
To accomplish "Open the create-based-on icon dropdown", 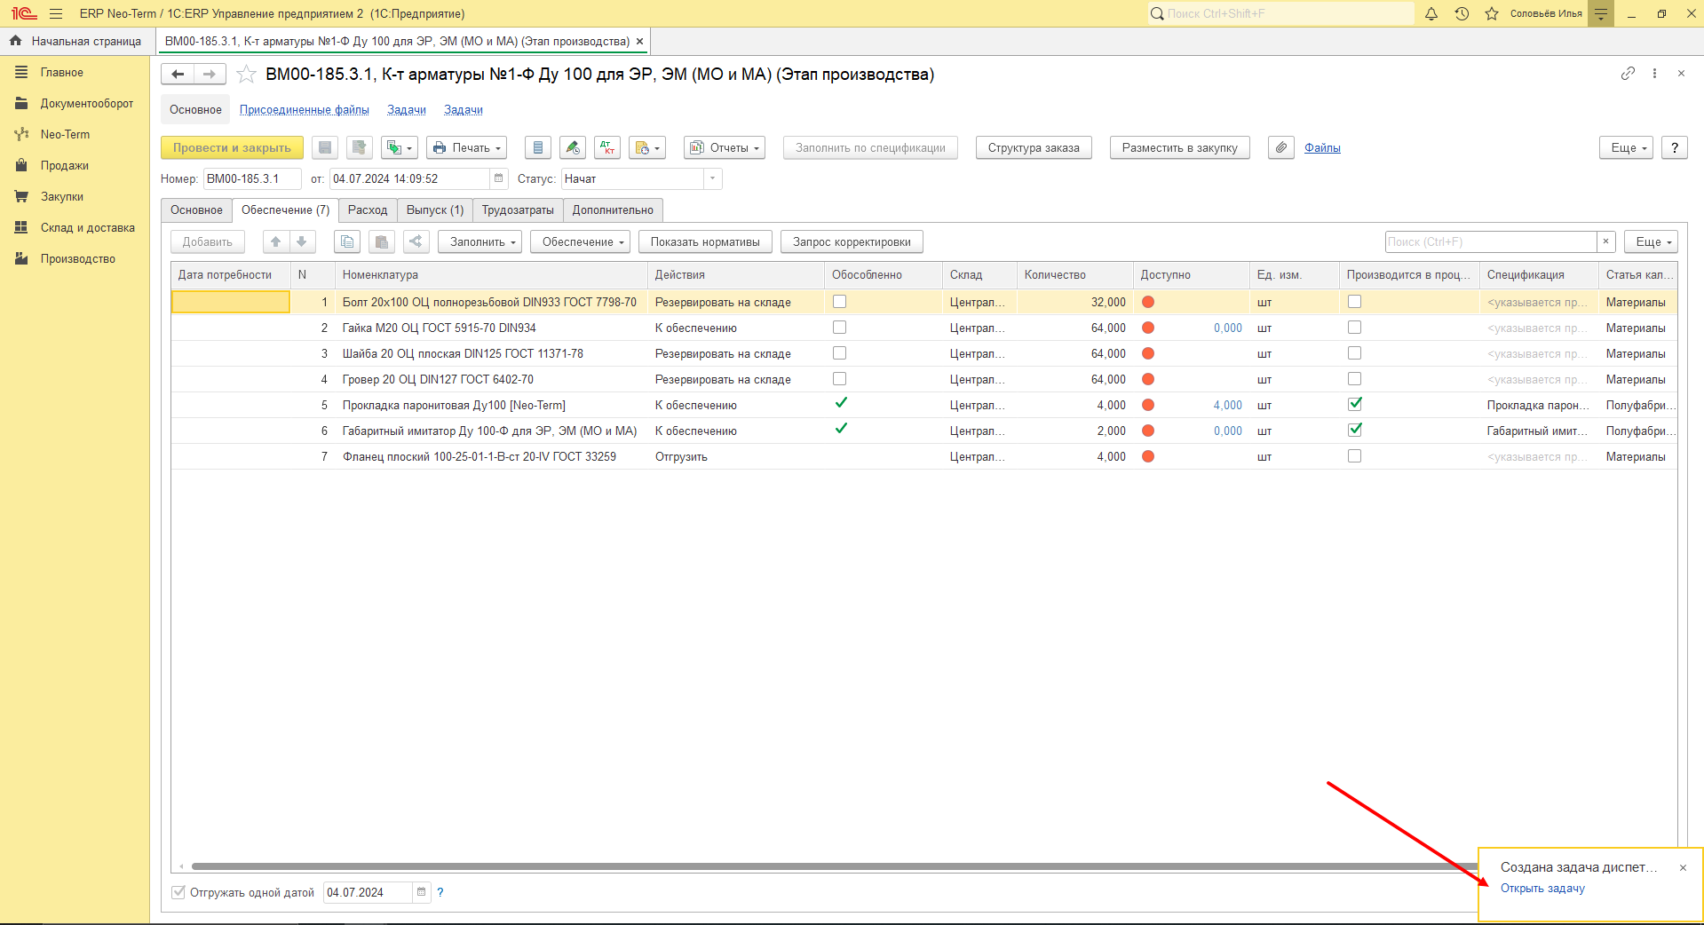I will [400, 148].
